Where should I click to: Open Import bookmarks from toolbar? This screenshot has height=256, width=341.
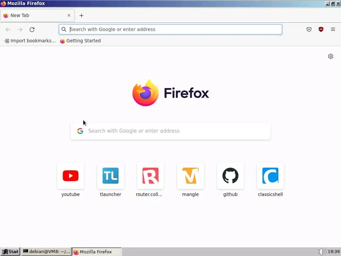pos(30,41)
